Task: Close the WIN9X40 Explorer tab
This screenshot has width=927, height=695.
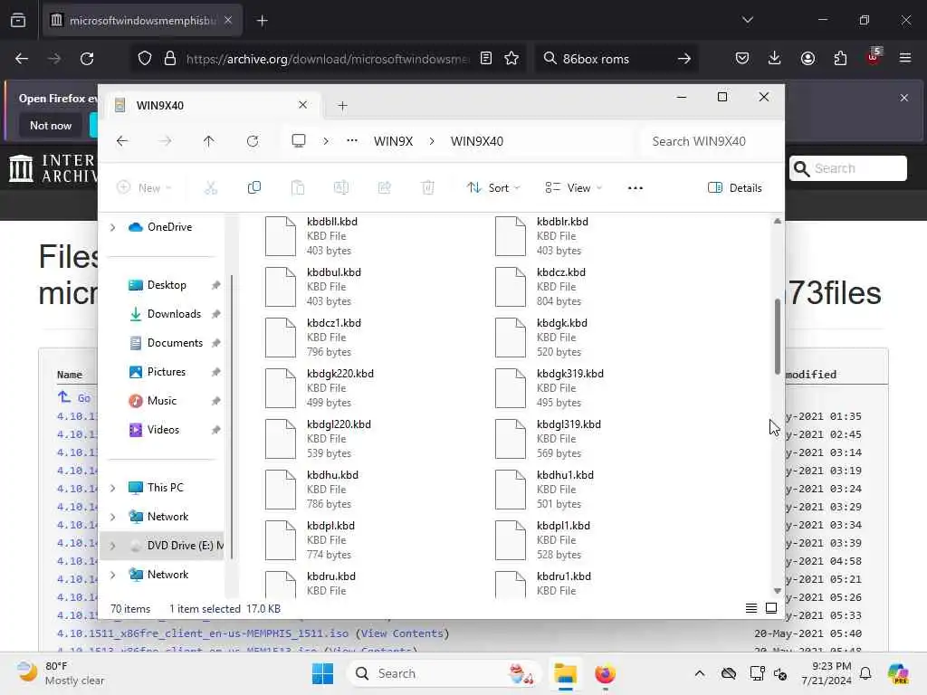Action: 302,105
